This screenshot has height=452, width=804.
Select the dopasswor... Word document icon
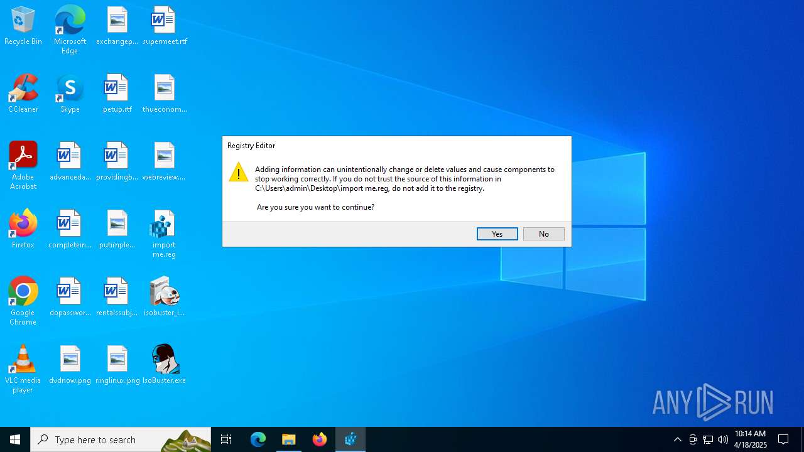tap(70, 297)
